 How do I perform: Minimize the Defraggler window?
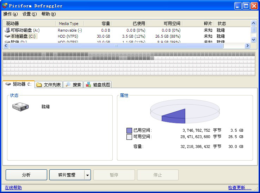237,6
